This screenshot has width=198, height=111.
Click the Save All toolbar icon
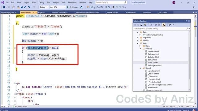click(25, 7)
